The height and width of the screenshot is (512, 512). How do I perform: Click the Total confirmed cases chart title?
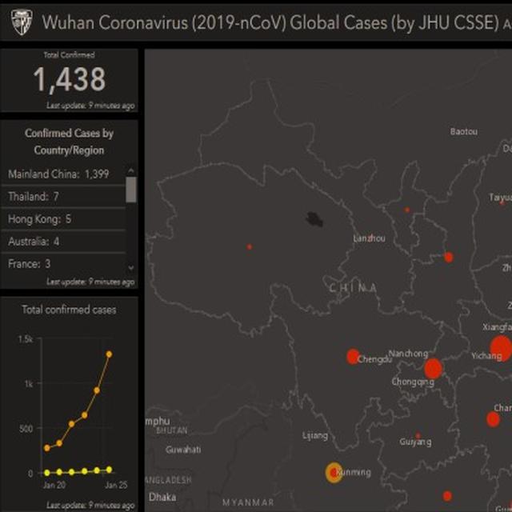pos(69,310)
